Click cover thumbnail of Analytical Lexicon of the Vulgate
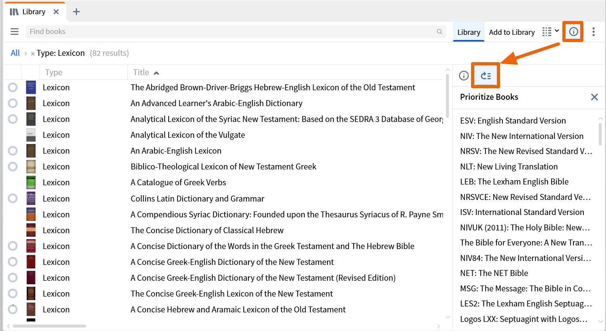The image size is (606, 331). [31, 135]
